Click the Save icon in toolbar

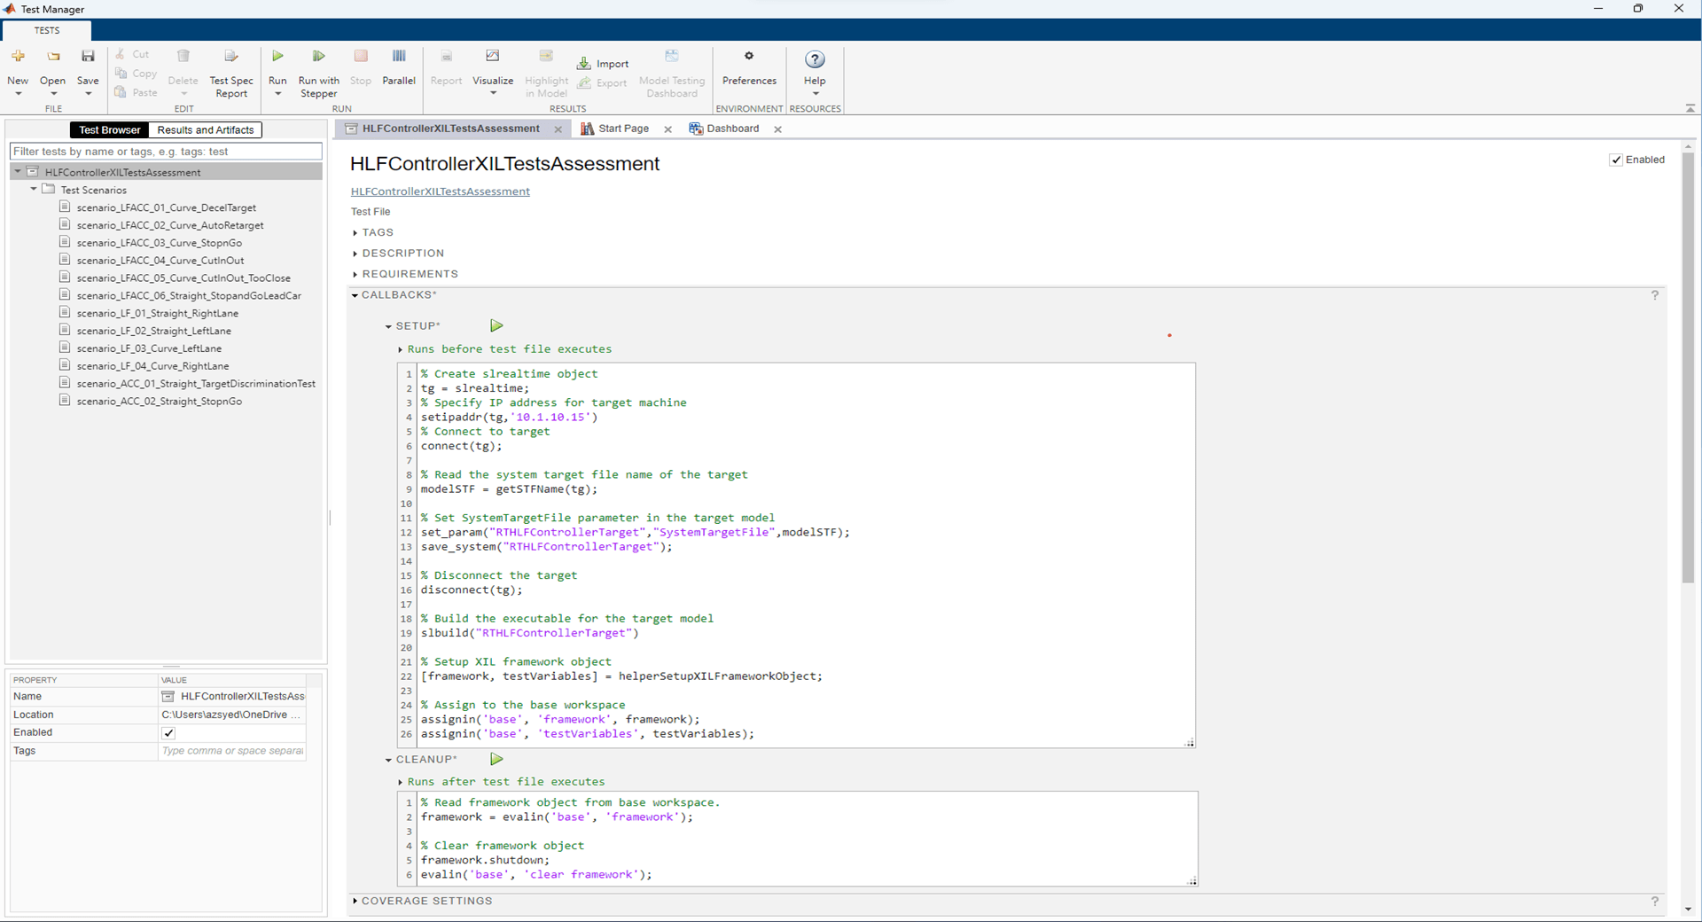pos(88,57)
